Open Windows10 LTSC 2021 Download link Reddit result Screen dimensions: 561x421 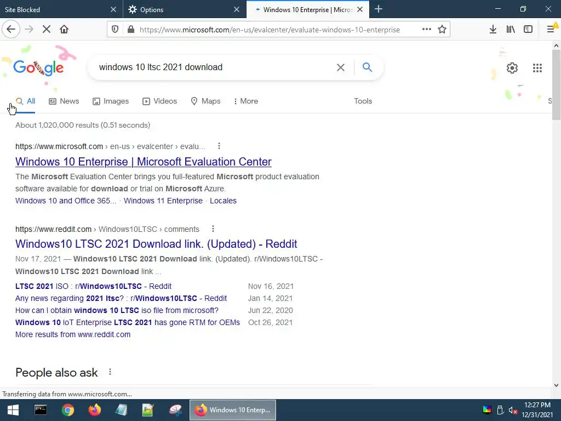pos(156,244)
